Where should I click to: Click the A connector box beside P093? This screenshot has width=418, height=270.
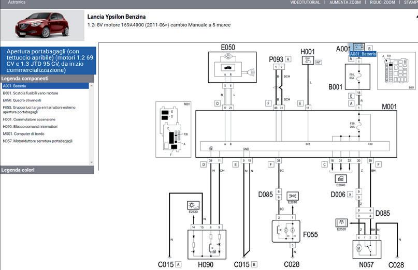pyautogui.click(x=288, y=59)
